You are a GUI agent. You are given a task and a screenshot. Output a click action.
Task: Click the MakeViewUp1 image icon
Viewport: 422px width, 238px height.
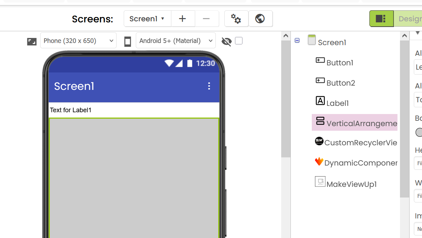coord(320,182)
